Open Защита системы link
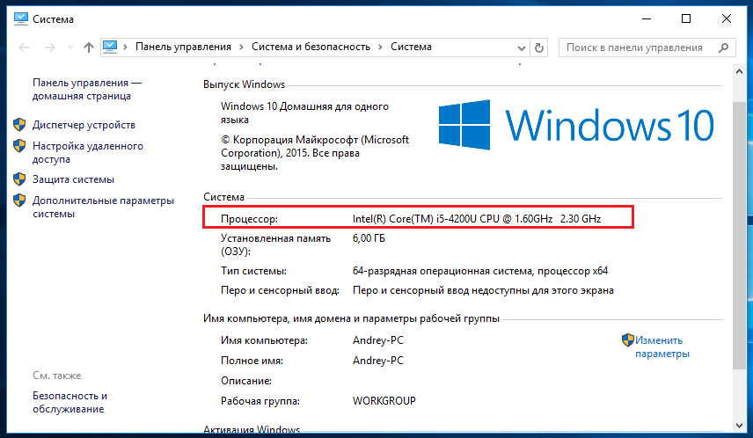753x438 pixels. tap(74, 179)
